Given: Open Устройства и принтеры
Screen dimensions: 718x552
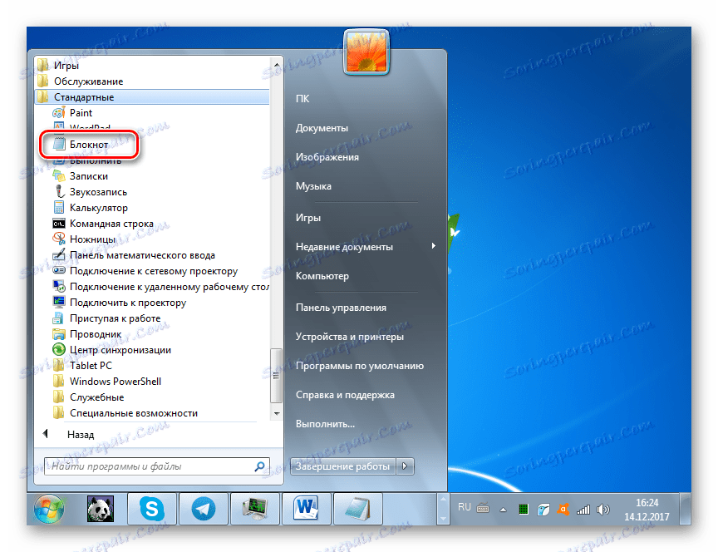Looking at the screenshot, I should (x=349, y=337).
